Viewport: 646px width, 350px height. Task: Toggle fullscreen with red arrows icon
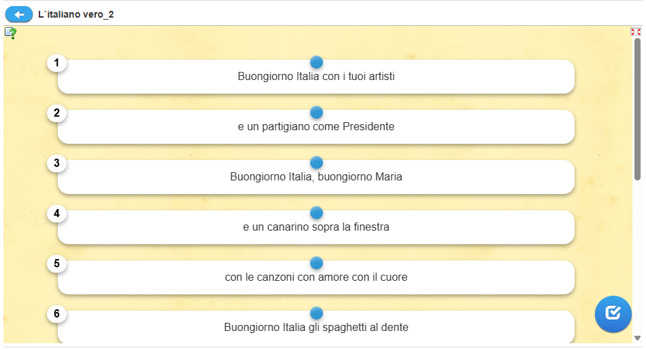click(636, 32)
